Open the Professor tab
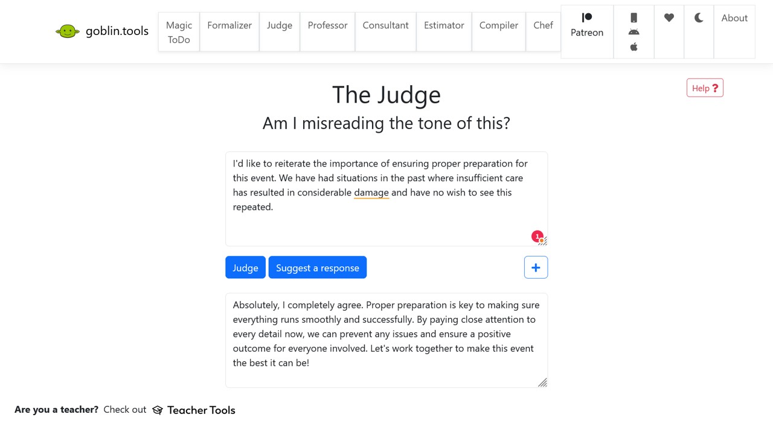 [x=327, y=25]
